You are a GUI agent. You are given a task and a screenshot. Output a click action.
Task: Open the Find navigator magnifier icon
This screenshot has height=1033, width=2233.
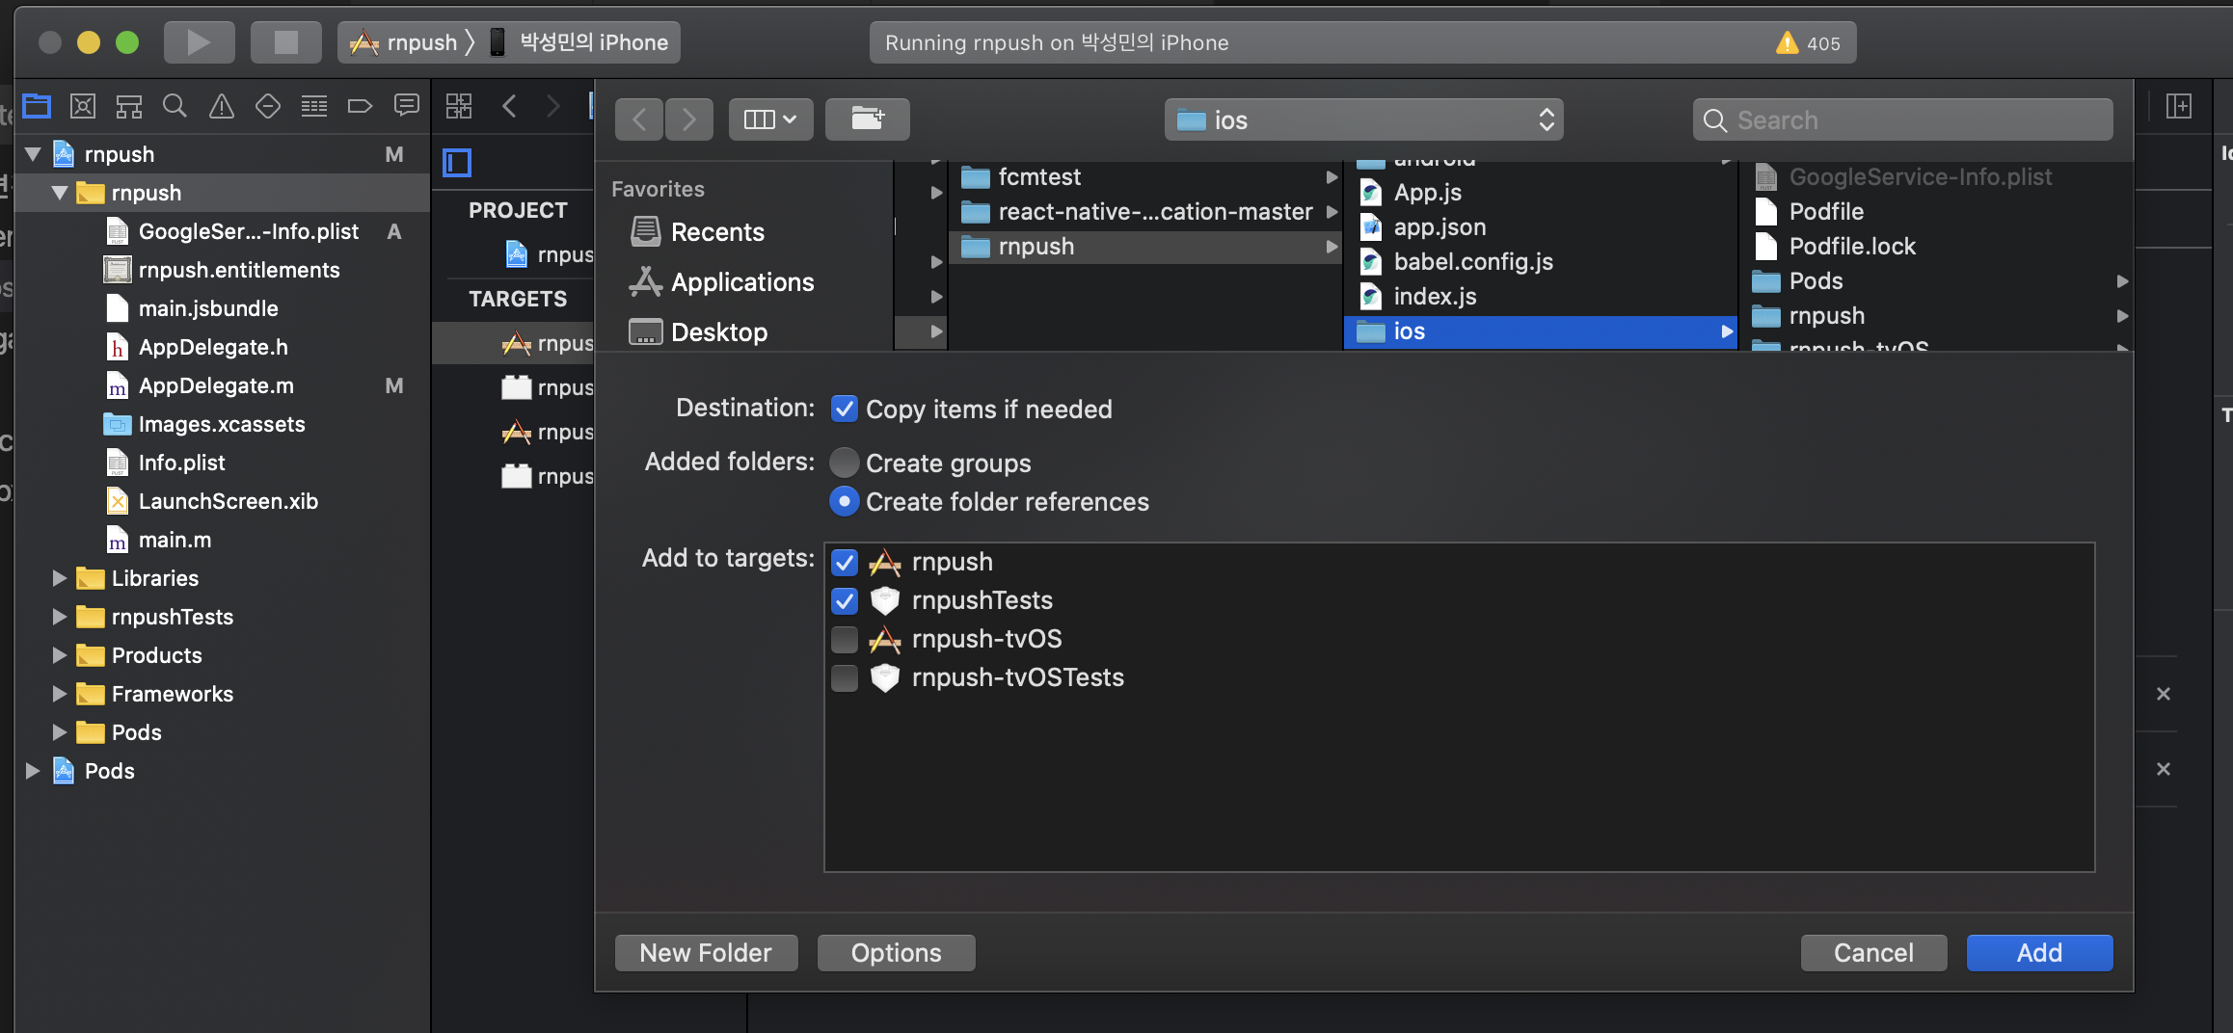coord(175,106)
